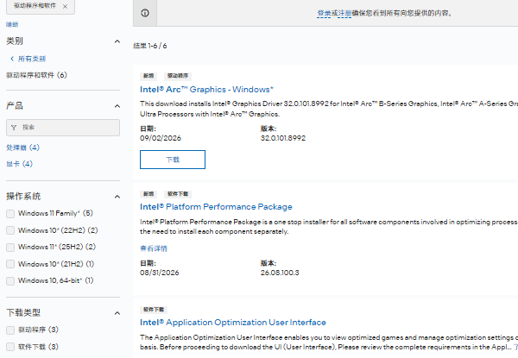Collapse the 操作系统 section

(117, 197)
